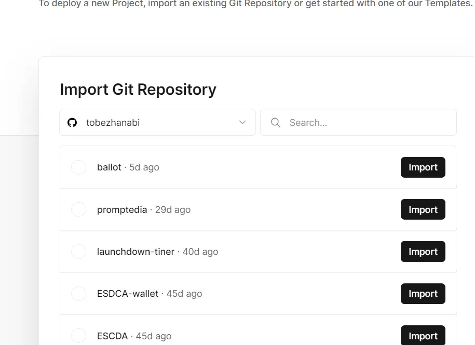Import the promptedia repository
This screenshot has width=475, height=345.
[423, 209]
